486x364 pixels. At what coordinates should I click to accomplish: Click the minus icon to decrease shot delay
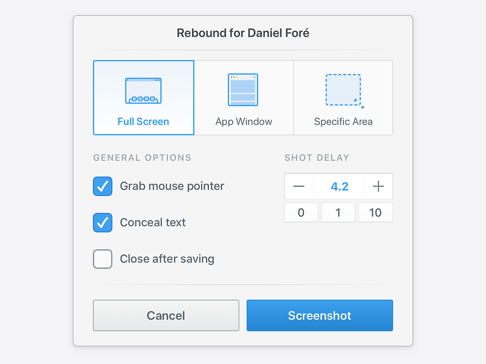pyautogui.click(x=299, y=186)
